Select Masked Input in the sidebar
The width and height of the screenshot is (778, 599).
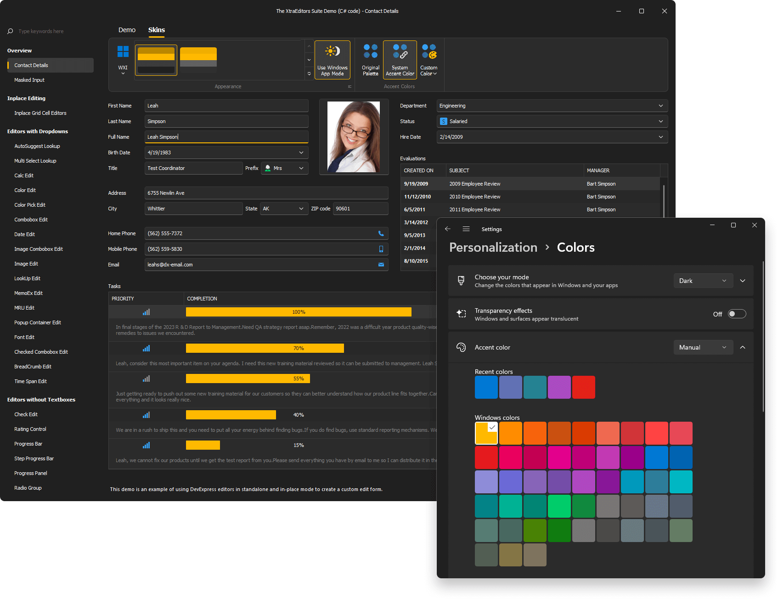click(29, 80)
